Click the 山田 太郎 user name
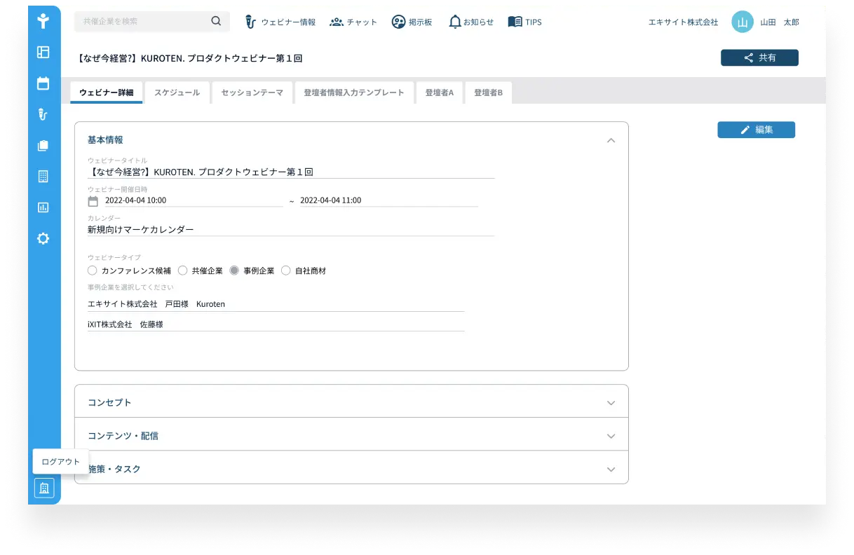Viewport: 854px width, 555px height. 780,22
